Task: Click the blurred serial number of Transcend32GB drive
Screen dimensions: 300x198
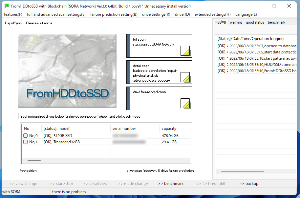Action: click(x=129, y=142)
